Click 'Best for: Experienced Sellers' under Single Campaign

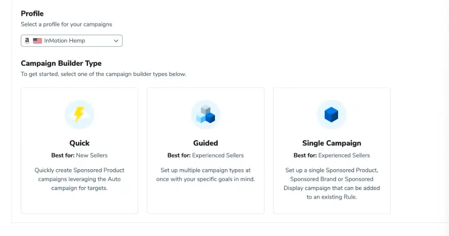(x=332, y=155)
